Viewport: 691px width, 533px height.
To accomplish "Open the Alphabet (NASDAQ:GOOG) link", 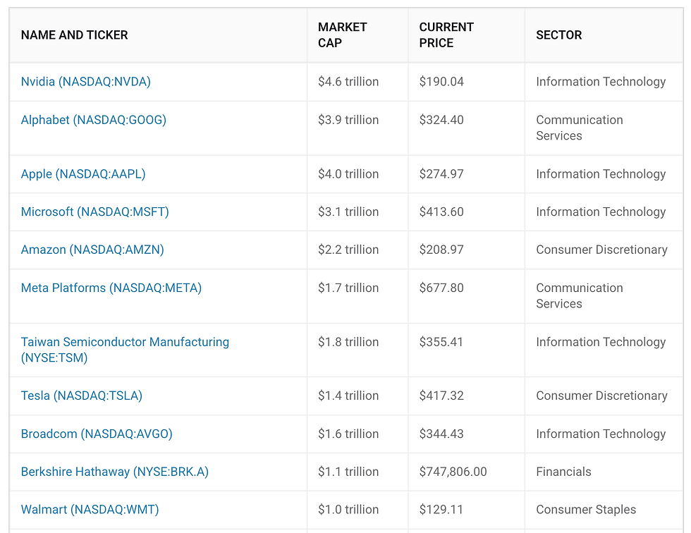I will coord(93,120).
